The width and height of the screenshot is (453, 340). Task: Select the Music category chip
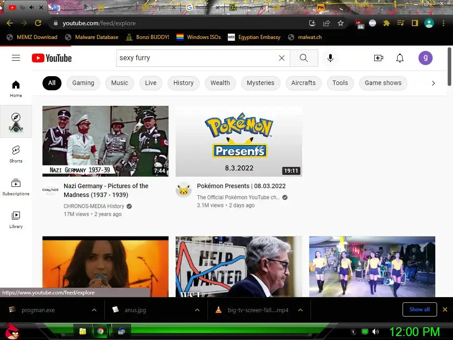119,83
